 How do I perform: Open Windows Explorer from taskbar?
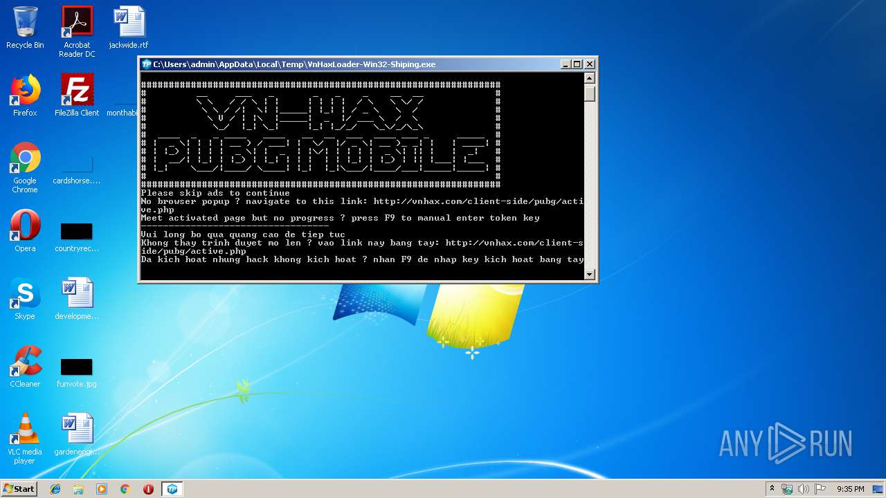[x=78, y=489]
